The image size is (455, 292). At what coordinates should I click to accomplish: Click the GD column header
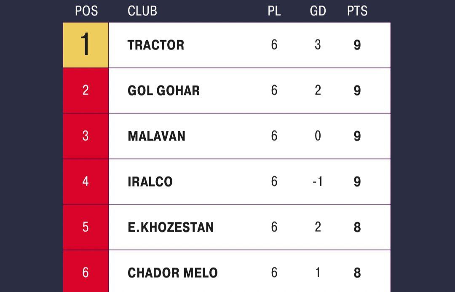[318, 11]
